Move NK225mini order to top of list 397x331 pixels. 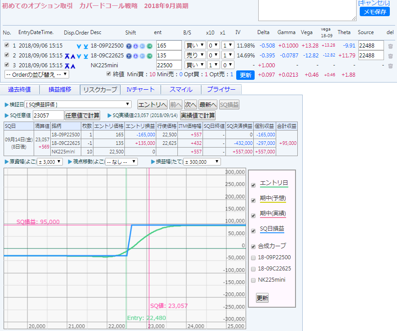[67, 66]
